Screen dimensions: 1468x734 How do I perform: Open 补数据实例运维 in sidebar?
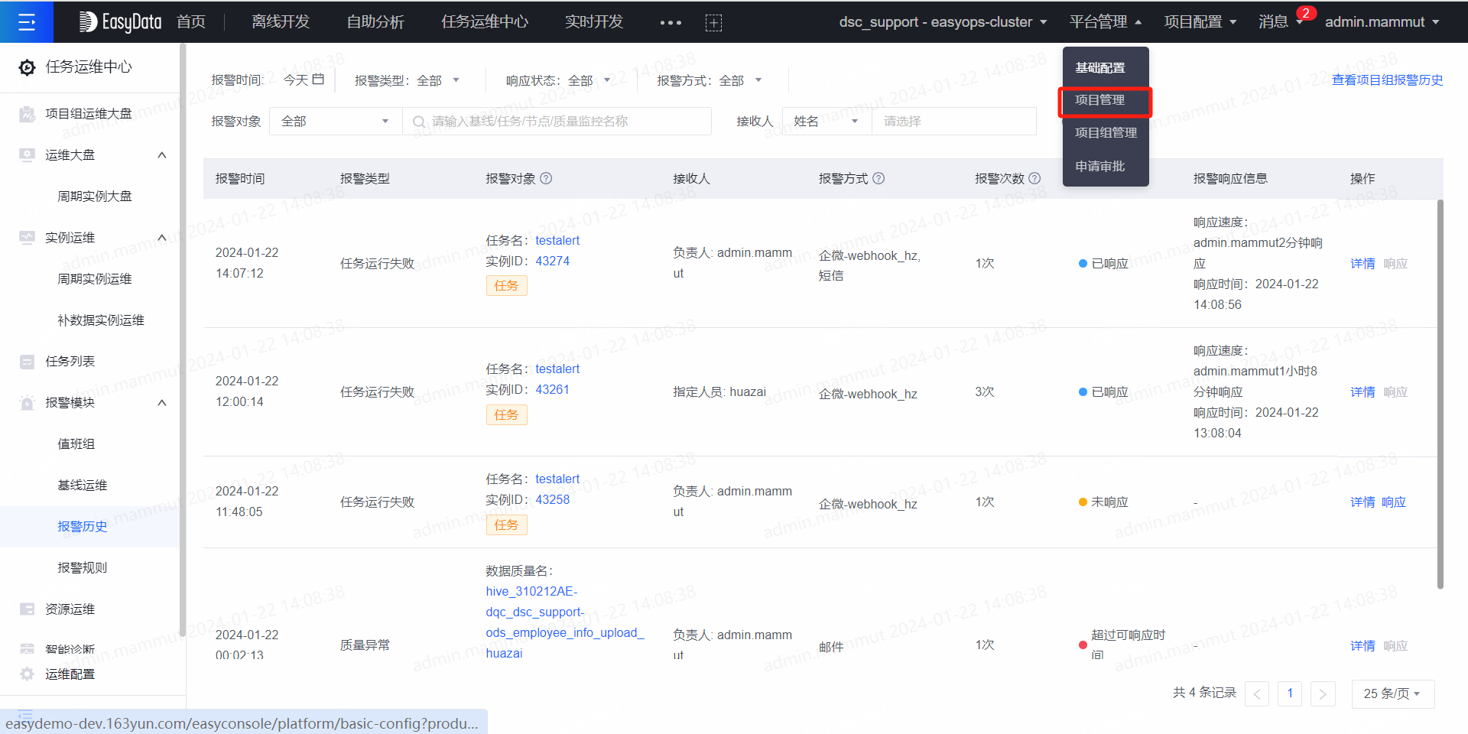pos(101,320)
